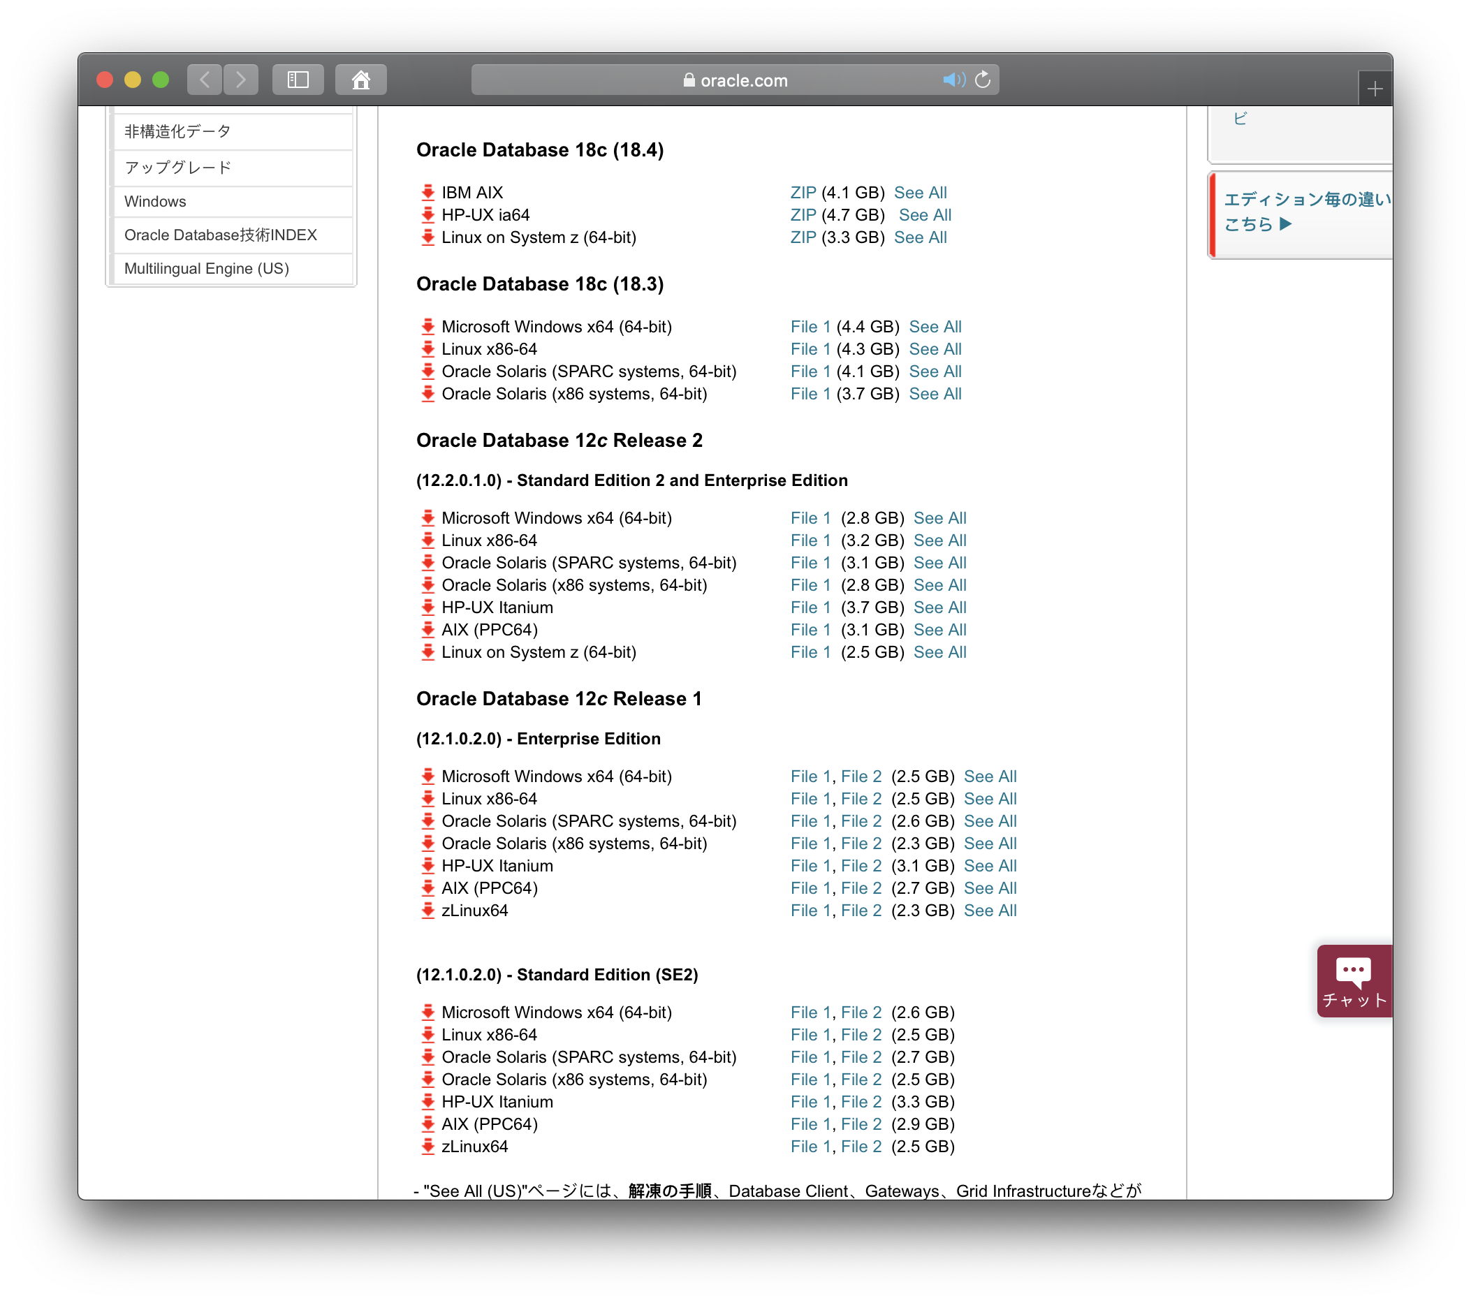Open Multilingual Engine (US) page
The image size is (1471, 1303).
point(207,268)
